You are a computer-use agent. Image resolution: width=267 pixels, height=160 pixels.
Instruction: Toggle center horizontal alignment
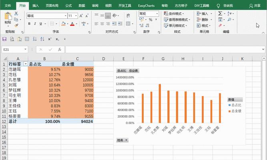point(102,24)
